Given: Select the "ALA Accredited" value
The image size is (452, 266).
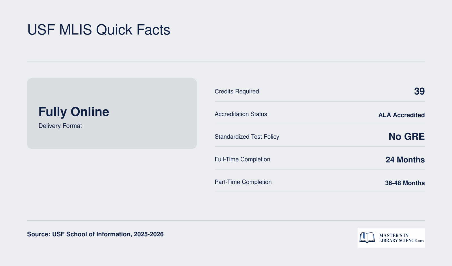Looking at the screenshot, I should pyautogui.click(x=401, y=115).
